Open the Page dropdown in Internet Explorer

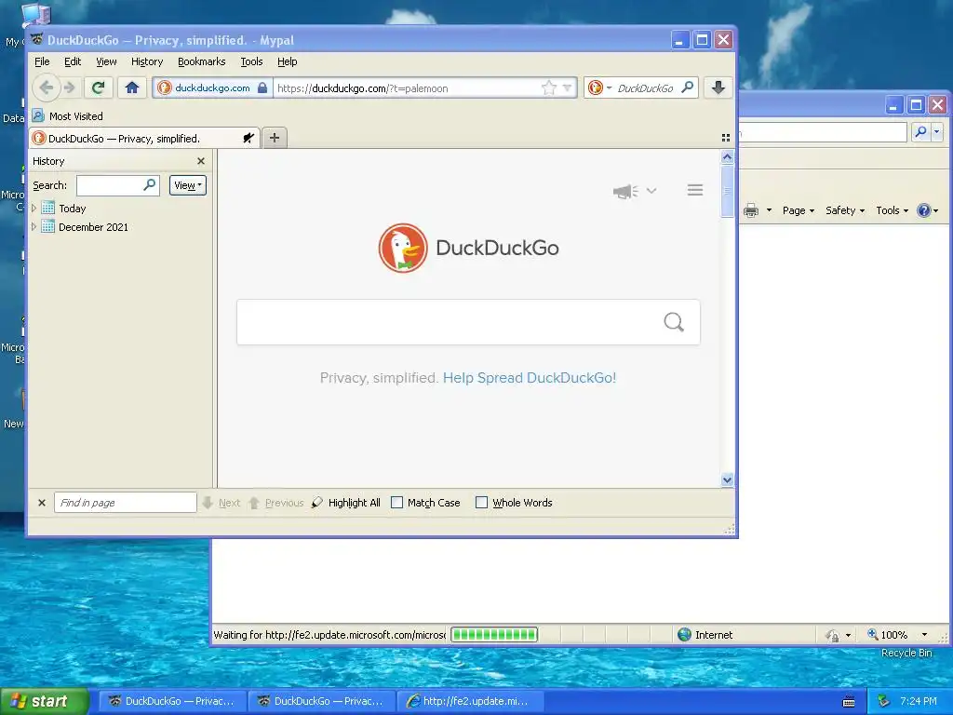click(x=798, y=210)
